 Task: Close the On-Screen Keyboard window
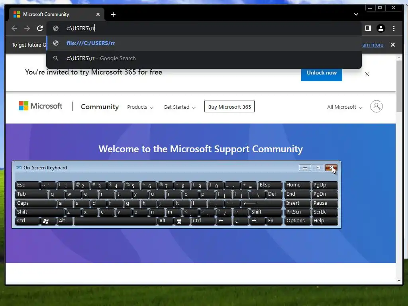pos(331,168)
